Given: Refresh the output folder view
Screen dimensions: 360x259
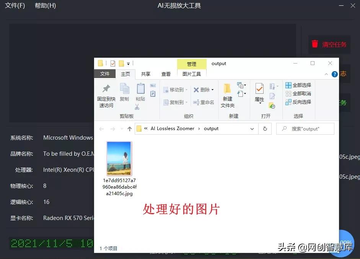Looking at the screenshot, I should (266, 129).
